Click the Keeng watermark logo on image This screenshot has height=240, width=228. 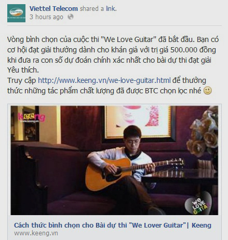pos(32,118)
